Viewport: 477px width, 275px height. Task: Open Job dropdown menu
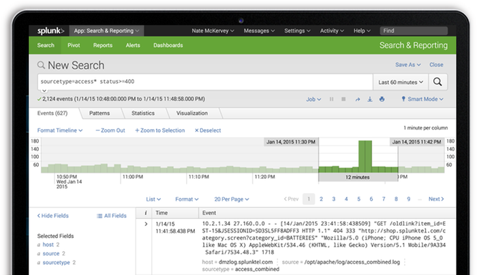tap(313, 99)
